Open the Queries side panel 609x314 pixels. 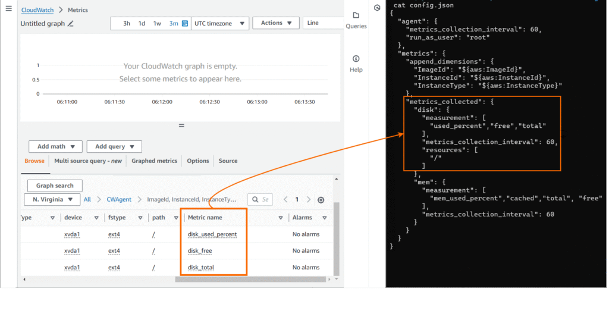tap(356, 20)
